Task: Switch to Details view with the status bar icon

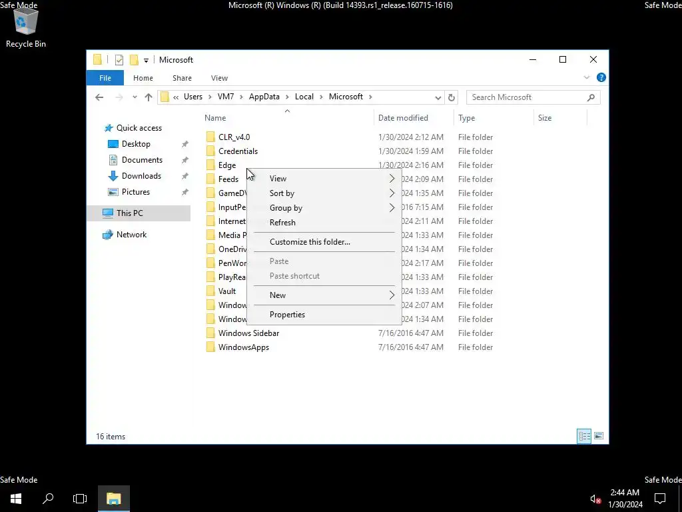Action: pos(584,436)
